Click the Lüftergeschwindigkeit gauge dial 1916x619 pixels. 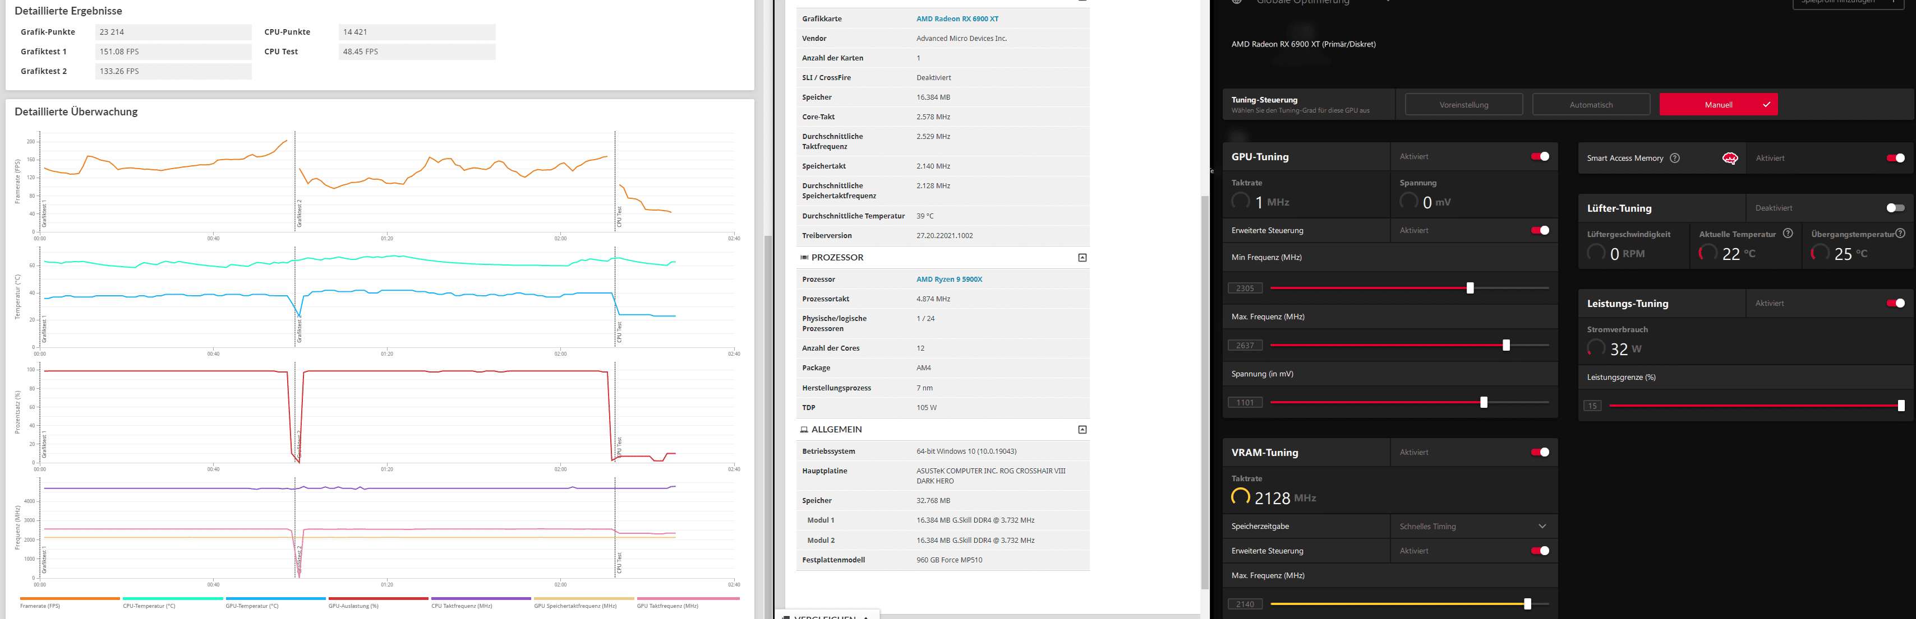click(x=1595, y=253)
